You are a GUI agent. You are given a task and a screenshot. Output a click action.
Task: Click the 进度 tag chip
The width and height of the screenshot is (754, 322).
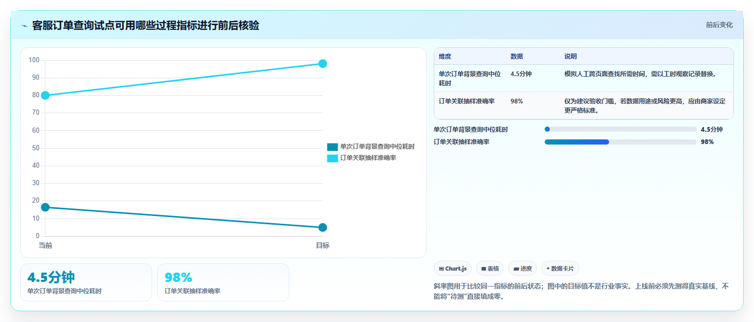coord(522,269)
